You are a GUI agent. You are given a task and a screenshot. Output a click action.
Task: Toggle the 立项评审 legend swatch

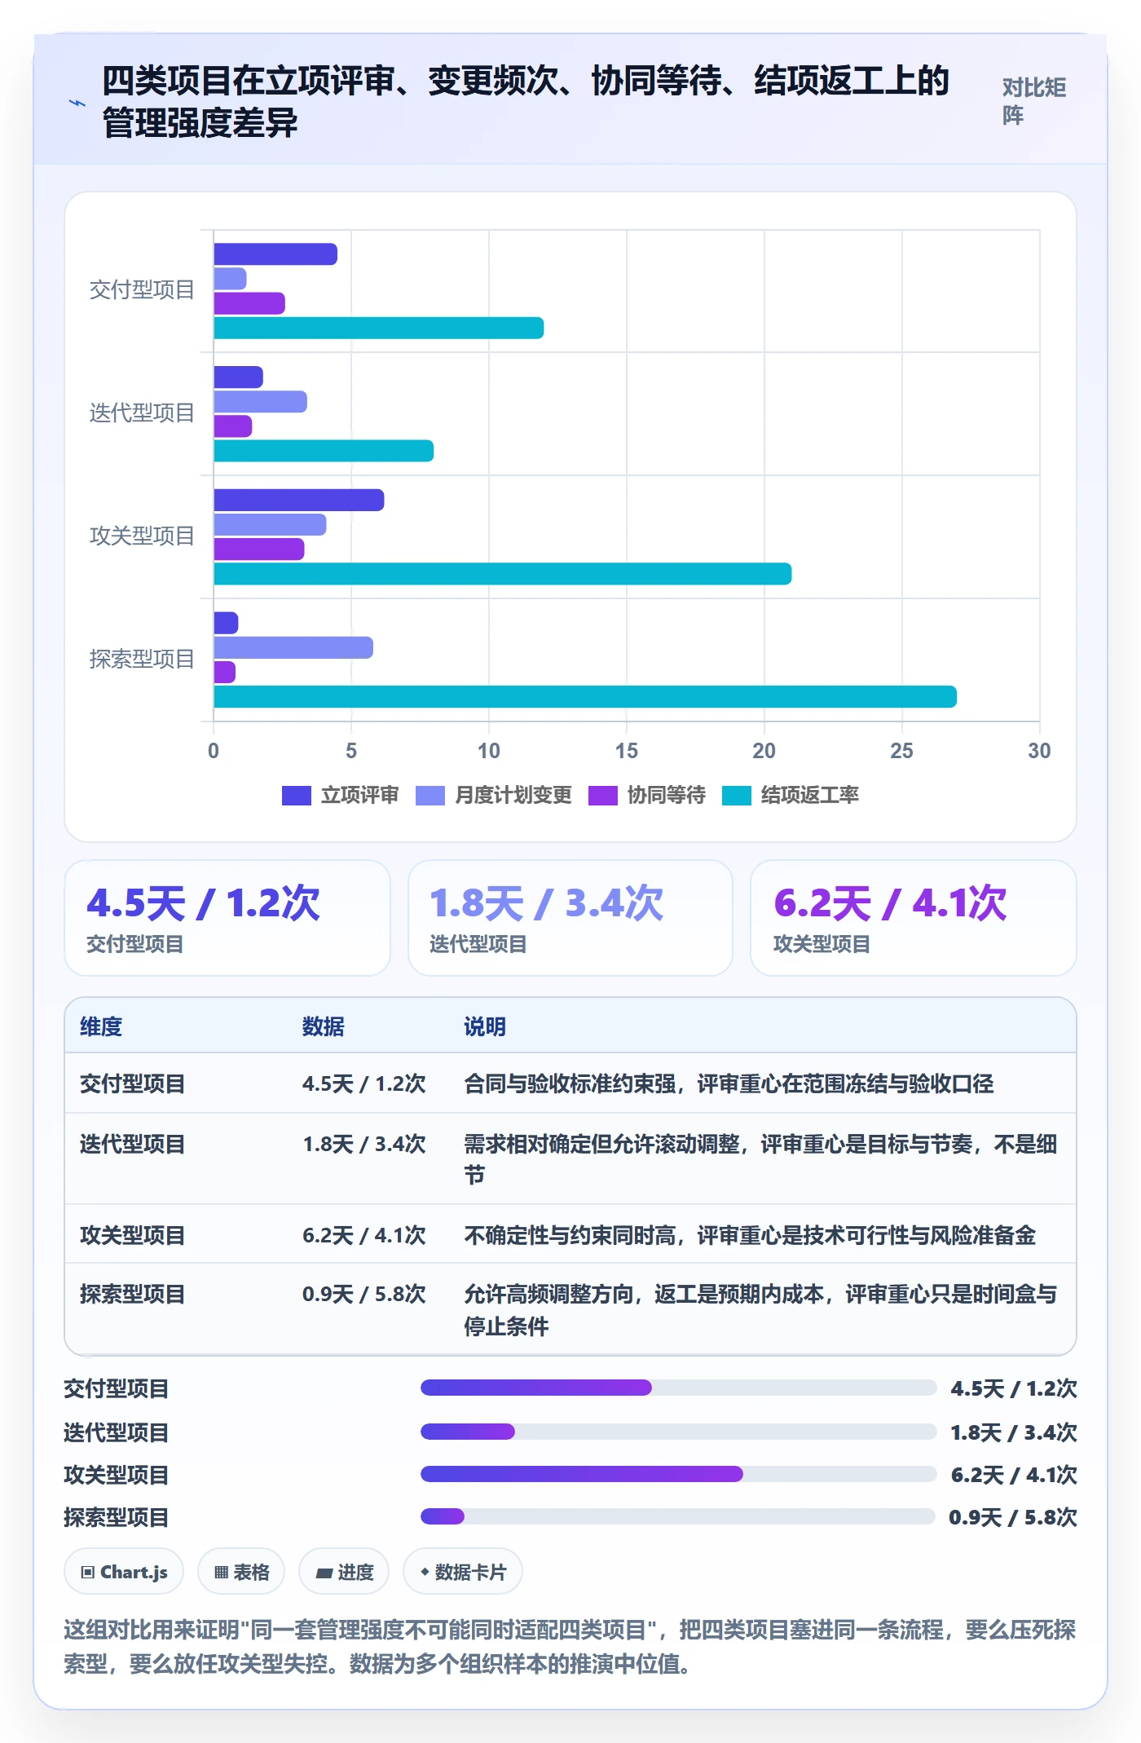(297, 796)
